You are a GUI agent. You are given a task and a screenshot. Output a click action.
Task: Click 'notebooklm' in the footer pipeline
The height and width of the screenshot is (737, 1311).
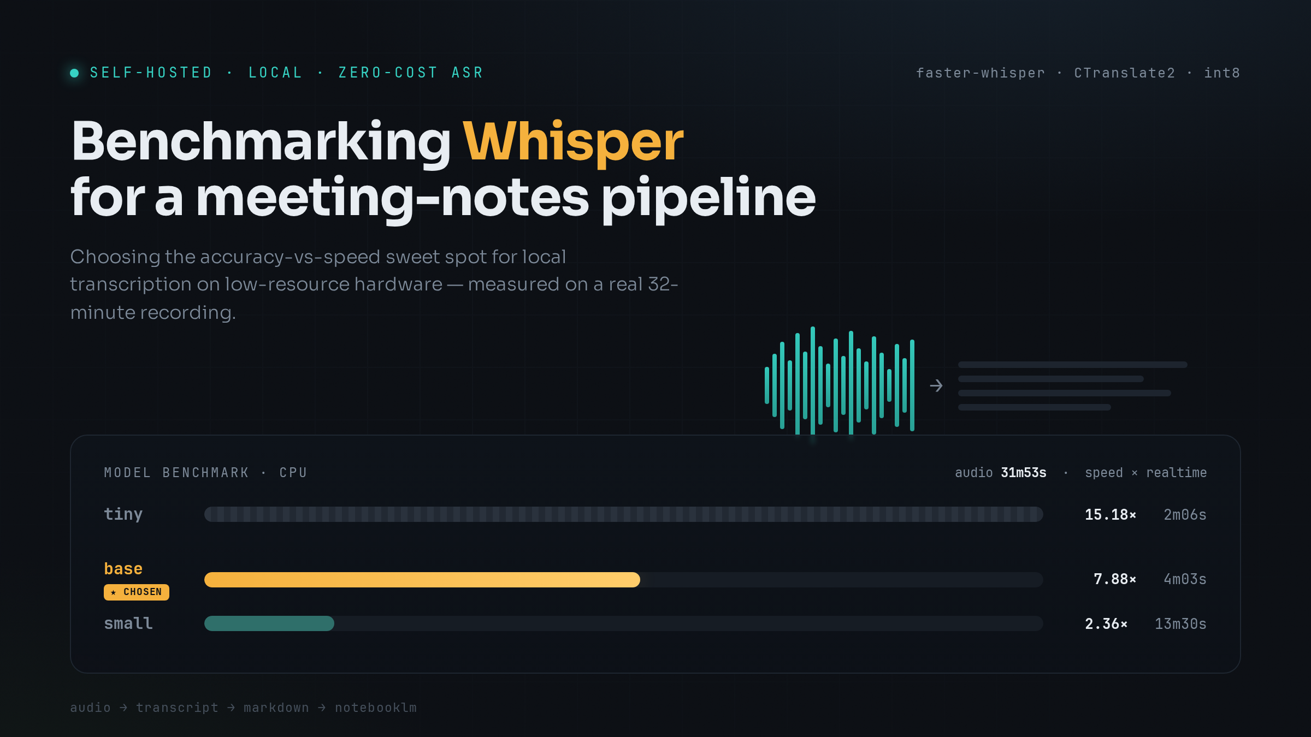coord(376,708)
